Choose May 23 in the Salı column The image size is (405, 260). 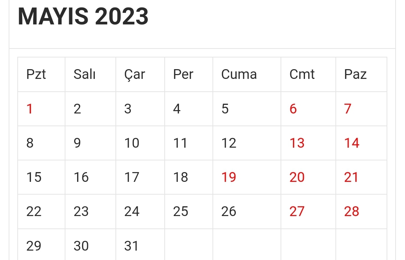pyautogui.click(x=81, y=212)
